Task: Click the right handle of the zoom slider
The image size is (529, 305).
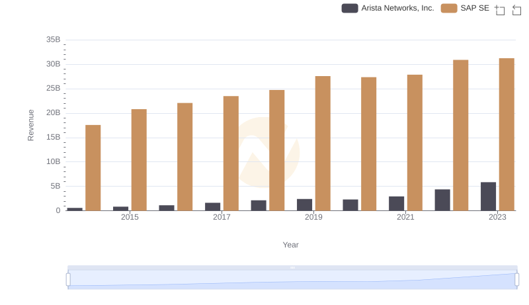Action: 517,280
